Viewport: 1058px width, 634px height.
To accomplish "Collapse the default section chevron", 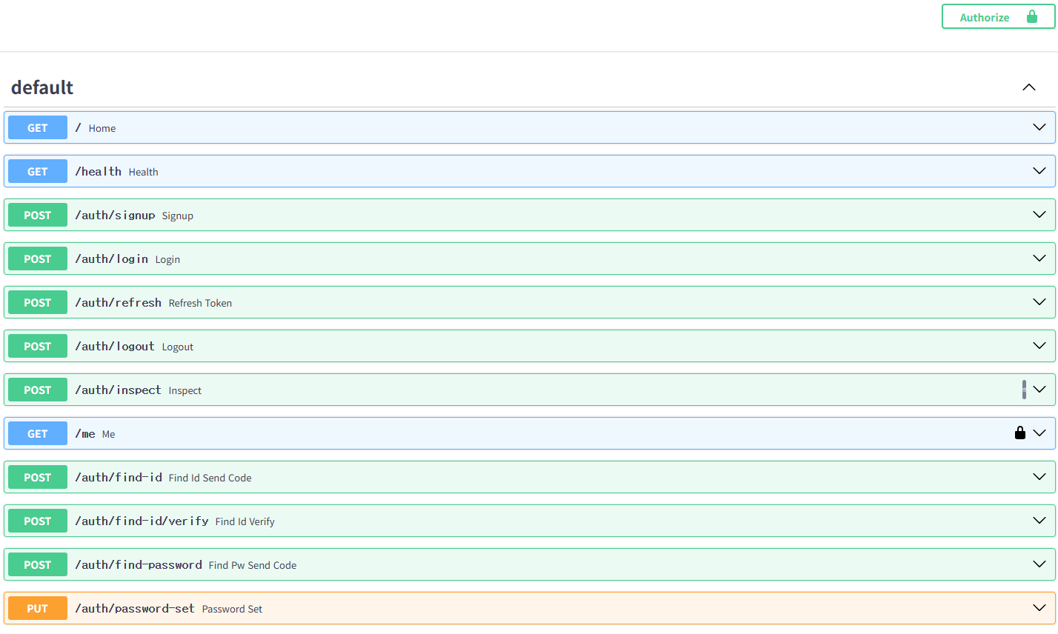I will click(x=1029, y=87).
